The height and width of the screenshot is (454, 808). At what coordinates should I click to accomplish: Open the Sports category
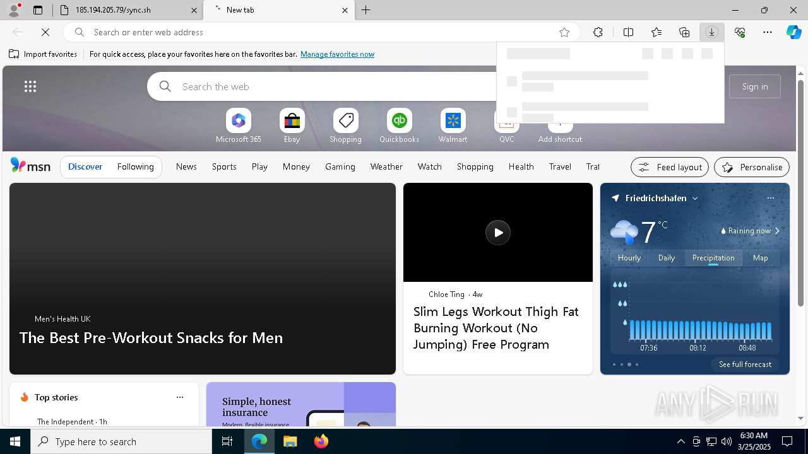click(224, 166)
